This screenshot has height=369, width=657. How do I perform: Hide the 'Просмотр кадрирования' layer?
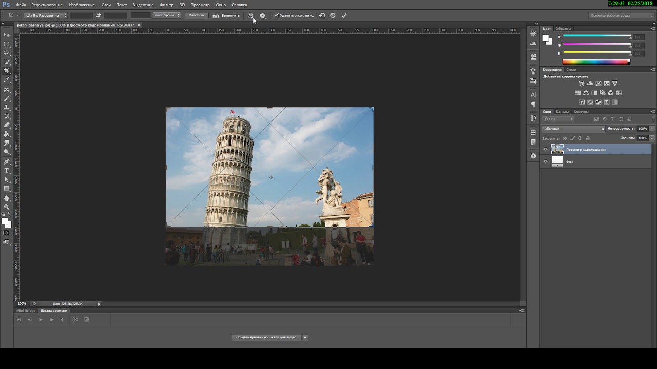click(x=546, y=149)
